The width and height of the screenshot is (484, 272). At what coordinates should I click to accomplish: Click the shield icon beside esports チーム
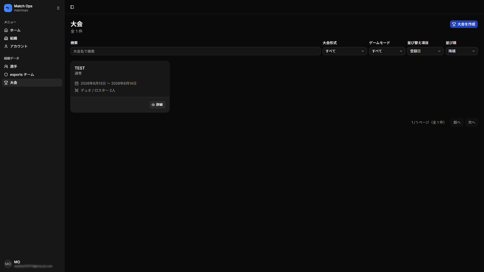[6, 75]
